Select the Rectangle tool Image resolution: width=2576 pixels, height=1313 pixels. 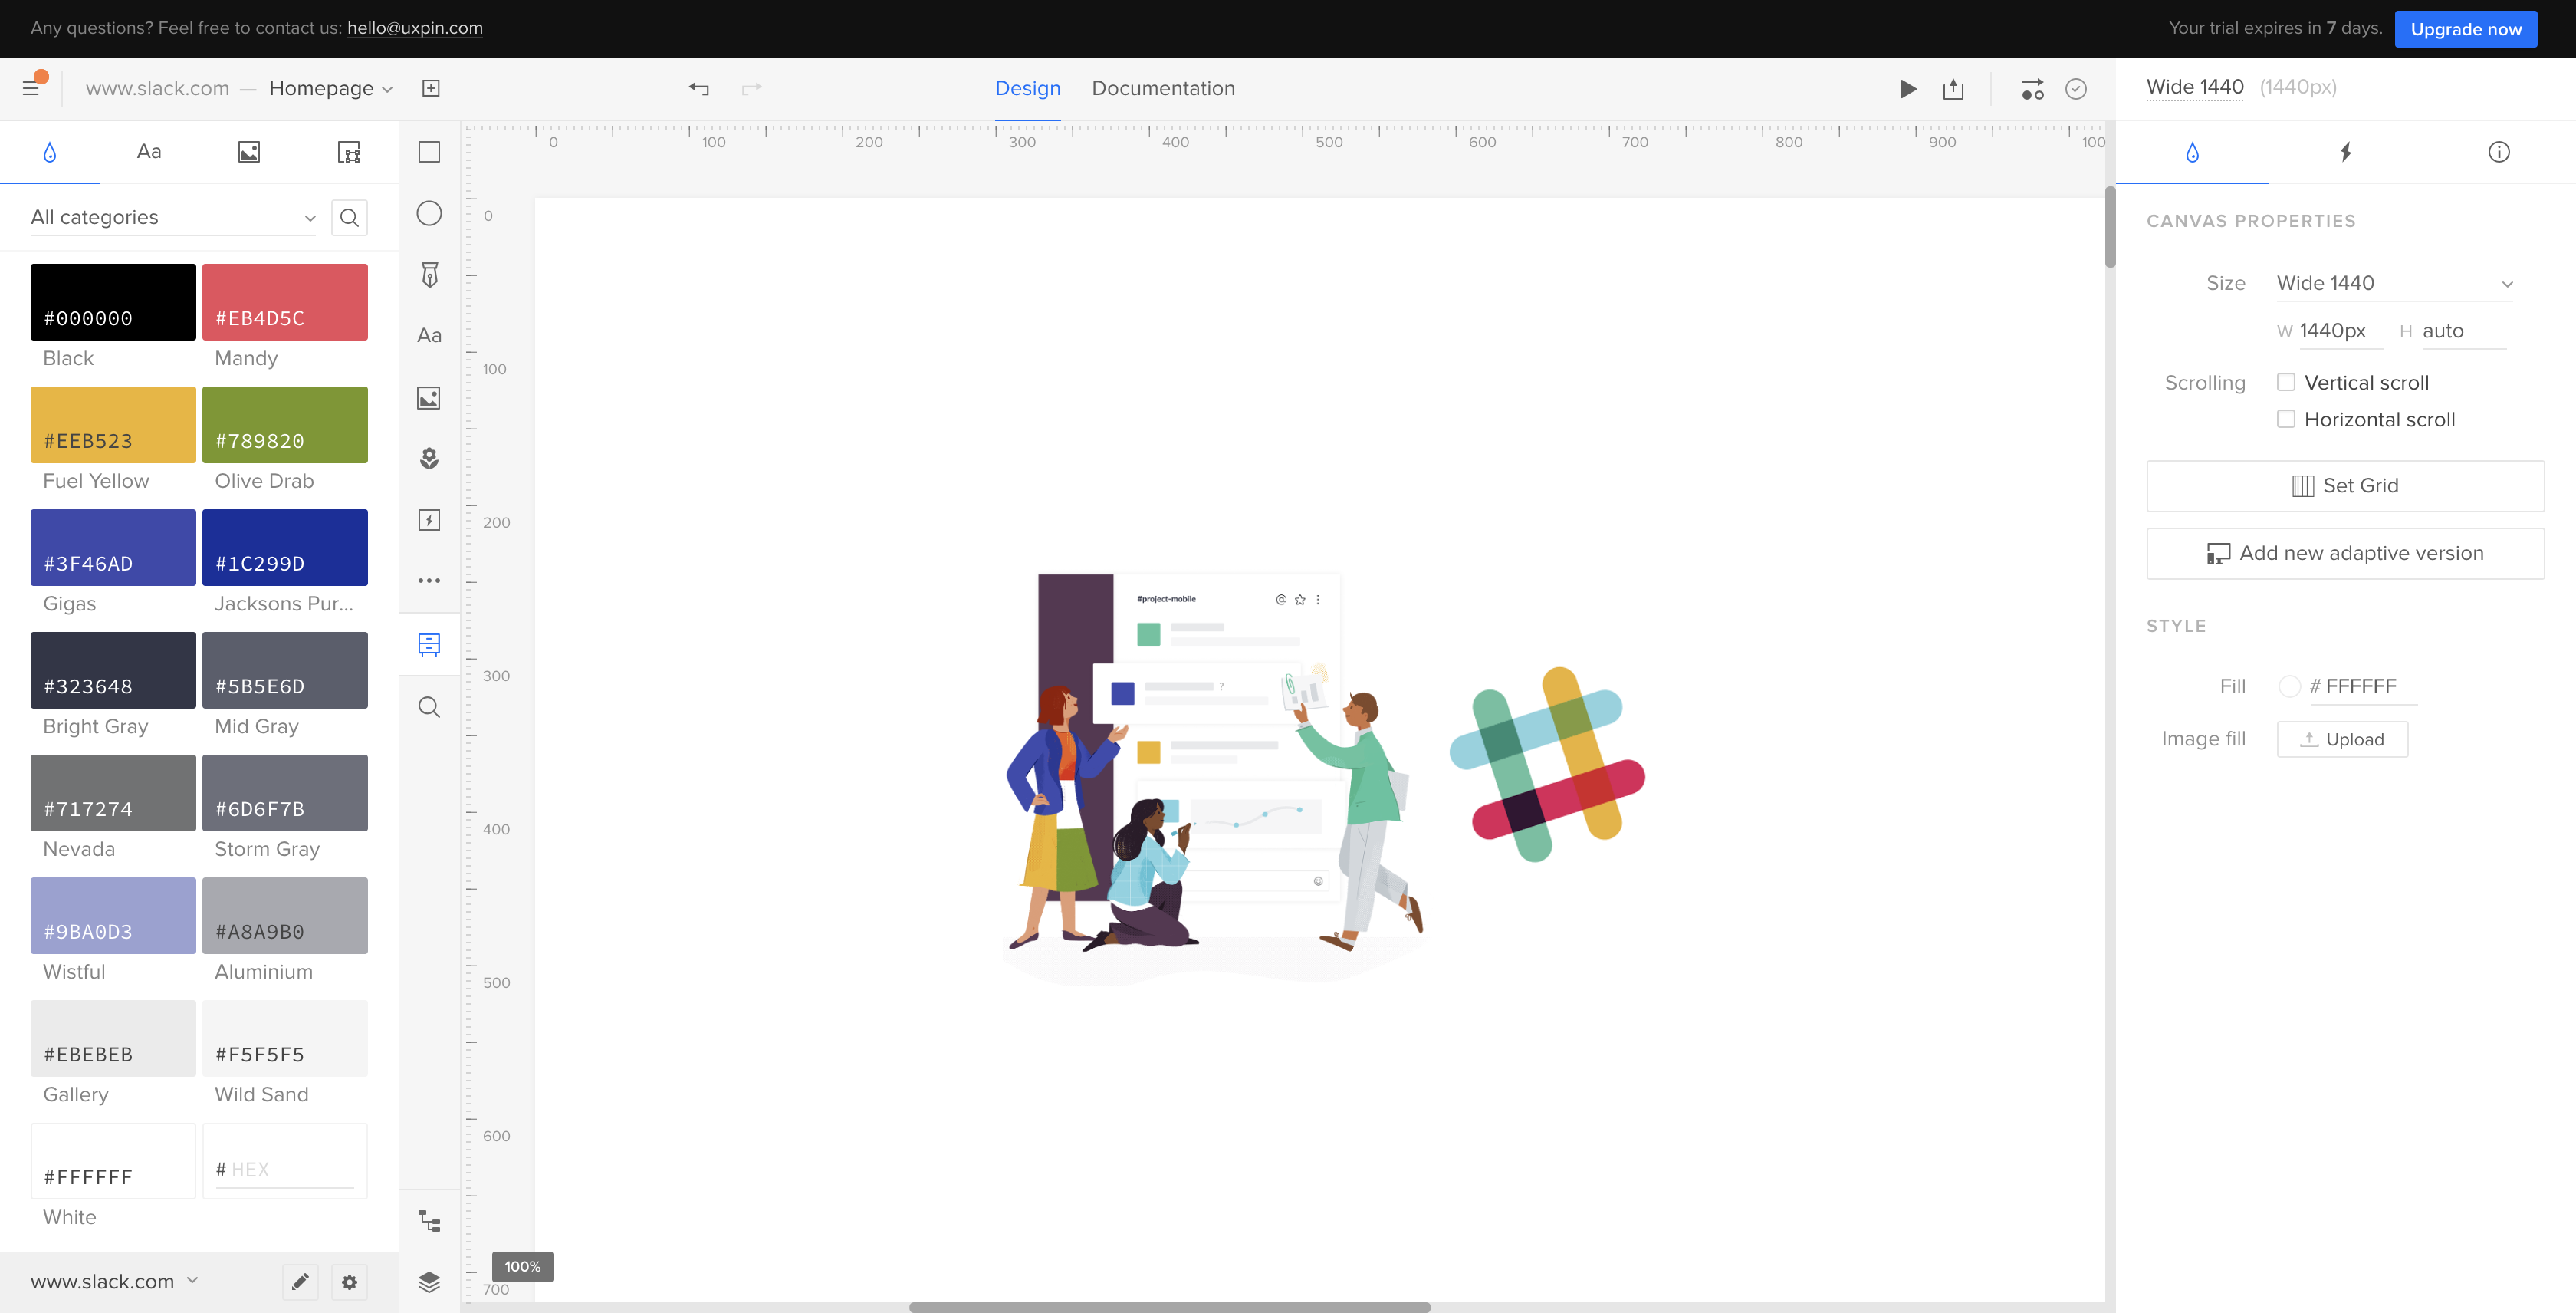tap(429, 152)
